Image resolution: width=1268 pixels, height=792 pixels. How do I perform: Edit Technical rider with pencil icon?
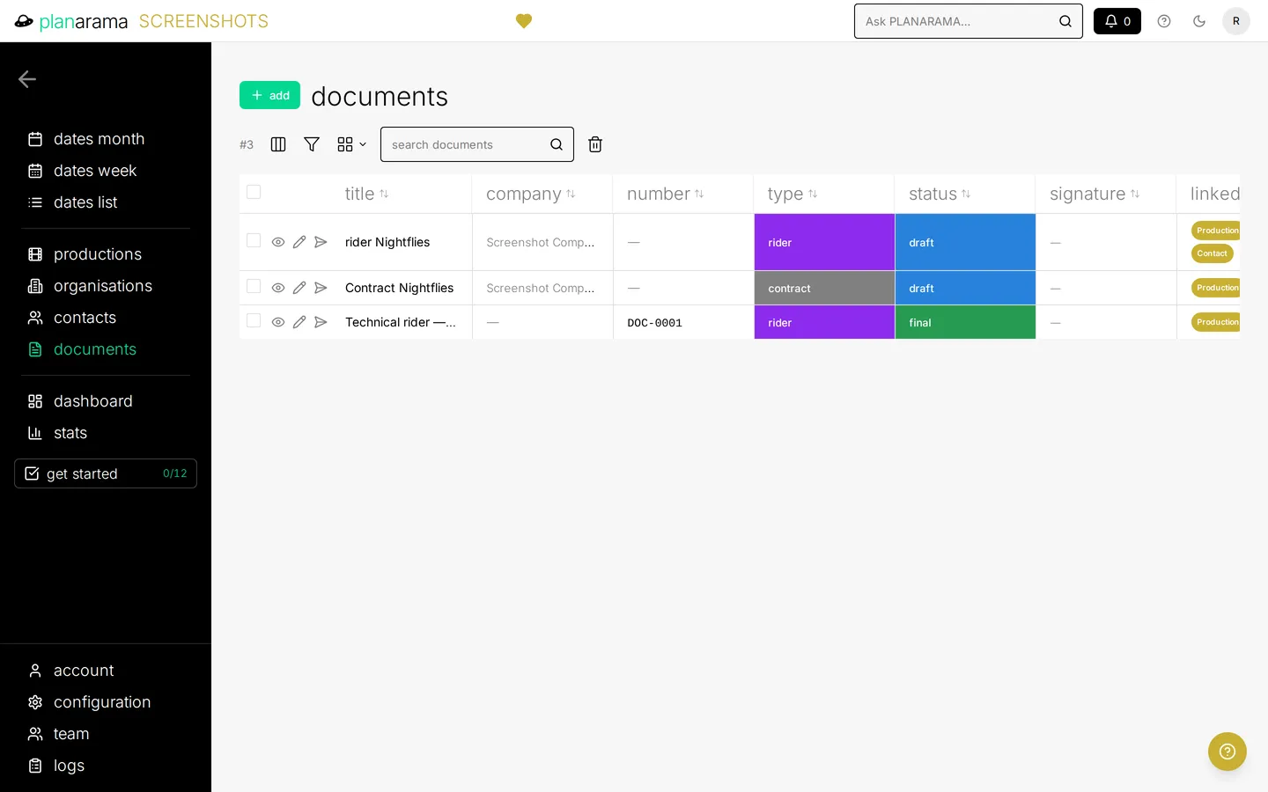[x=299, y=322]
